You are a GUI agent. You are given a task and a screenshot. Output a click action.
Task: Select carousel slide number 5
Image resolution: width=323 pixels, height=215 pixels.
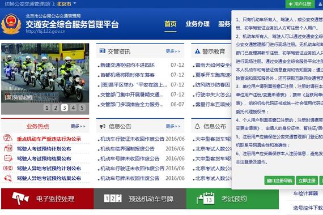point(82,107)
